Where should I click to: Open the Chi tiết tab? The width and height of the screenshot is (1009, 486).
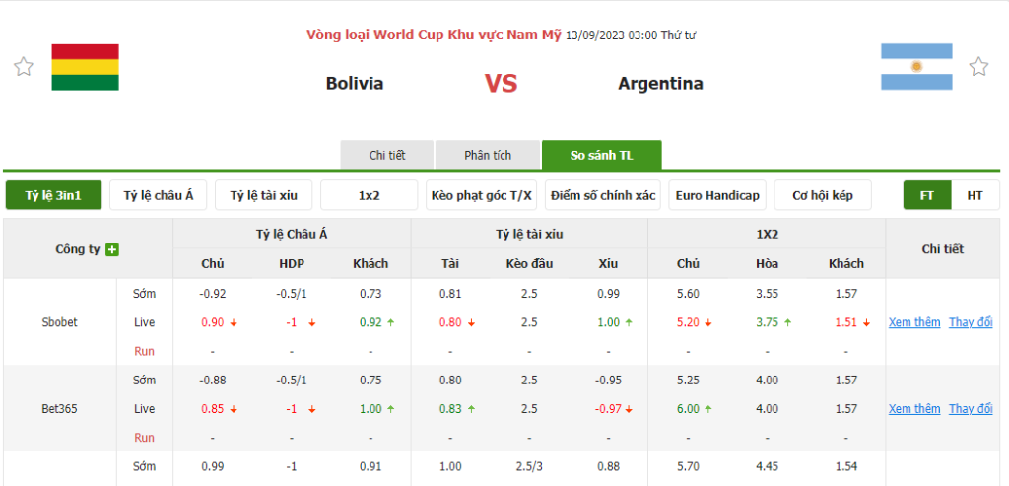pyautogui.click(x=387, y=155)
